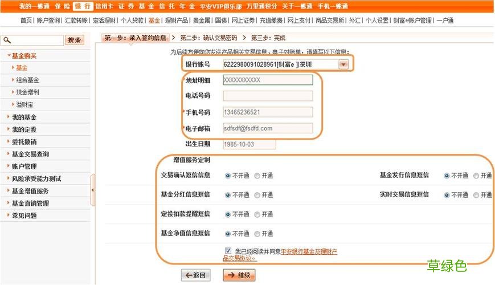The width and height of the screenshot is (495, 285).
Task: Set 基金净值信息短信 to 不开通
Action: click(228, 234)
